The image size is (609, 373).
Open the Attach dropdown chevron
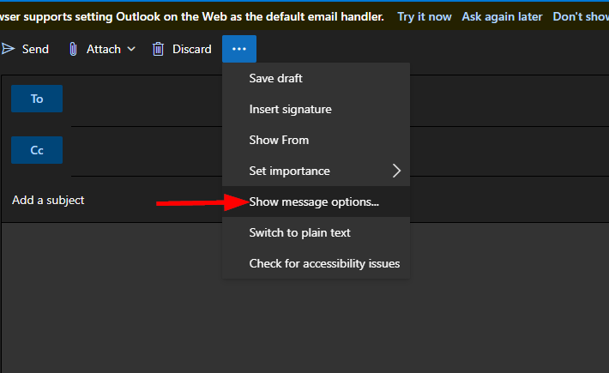pos(131,49)
